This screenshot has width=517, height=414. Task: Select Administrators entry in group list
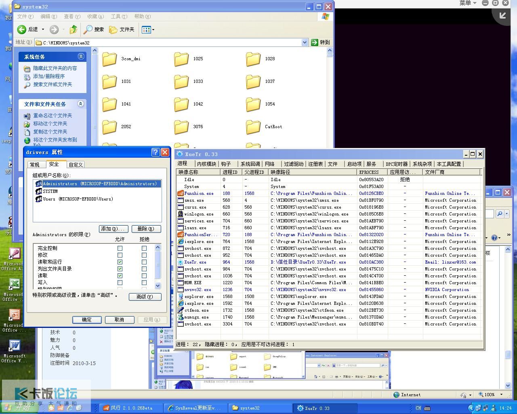97,184
